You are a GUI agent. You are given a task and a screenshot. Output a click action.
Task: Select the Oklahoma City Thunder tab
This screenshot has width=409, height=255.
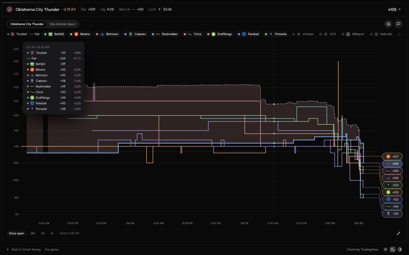27,24
